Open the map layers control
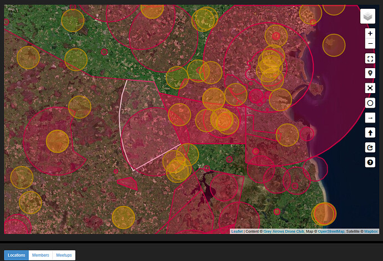 367,17
